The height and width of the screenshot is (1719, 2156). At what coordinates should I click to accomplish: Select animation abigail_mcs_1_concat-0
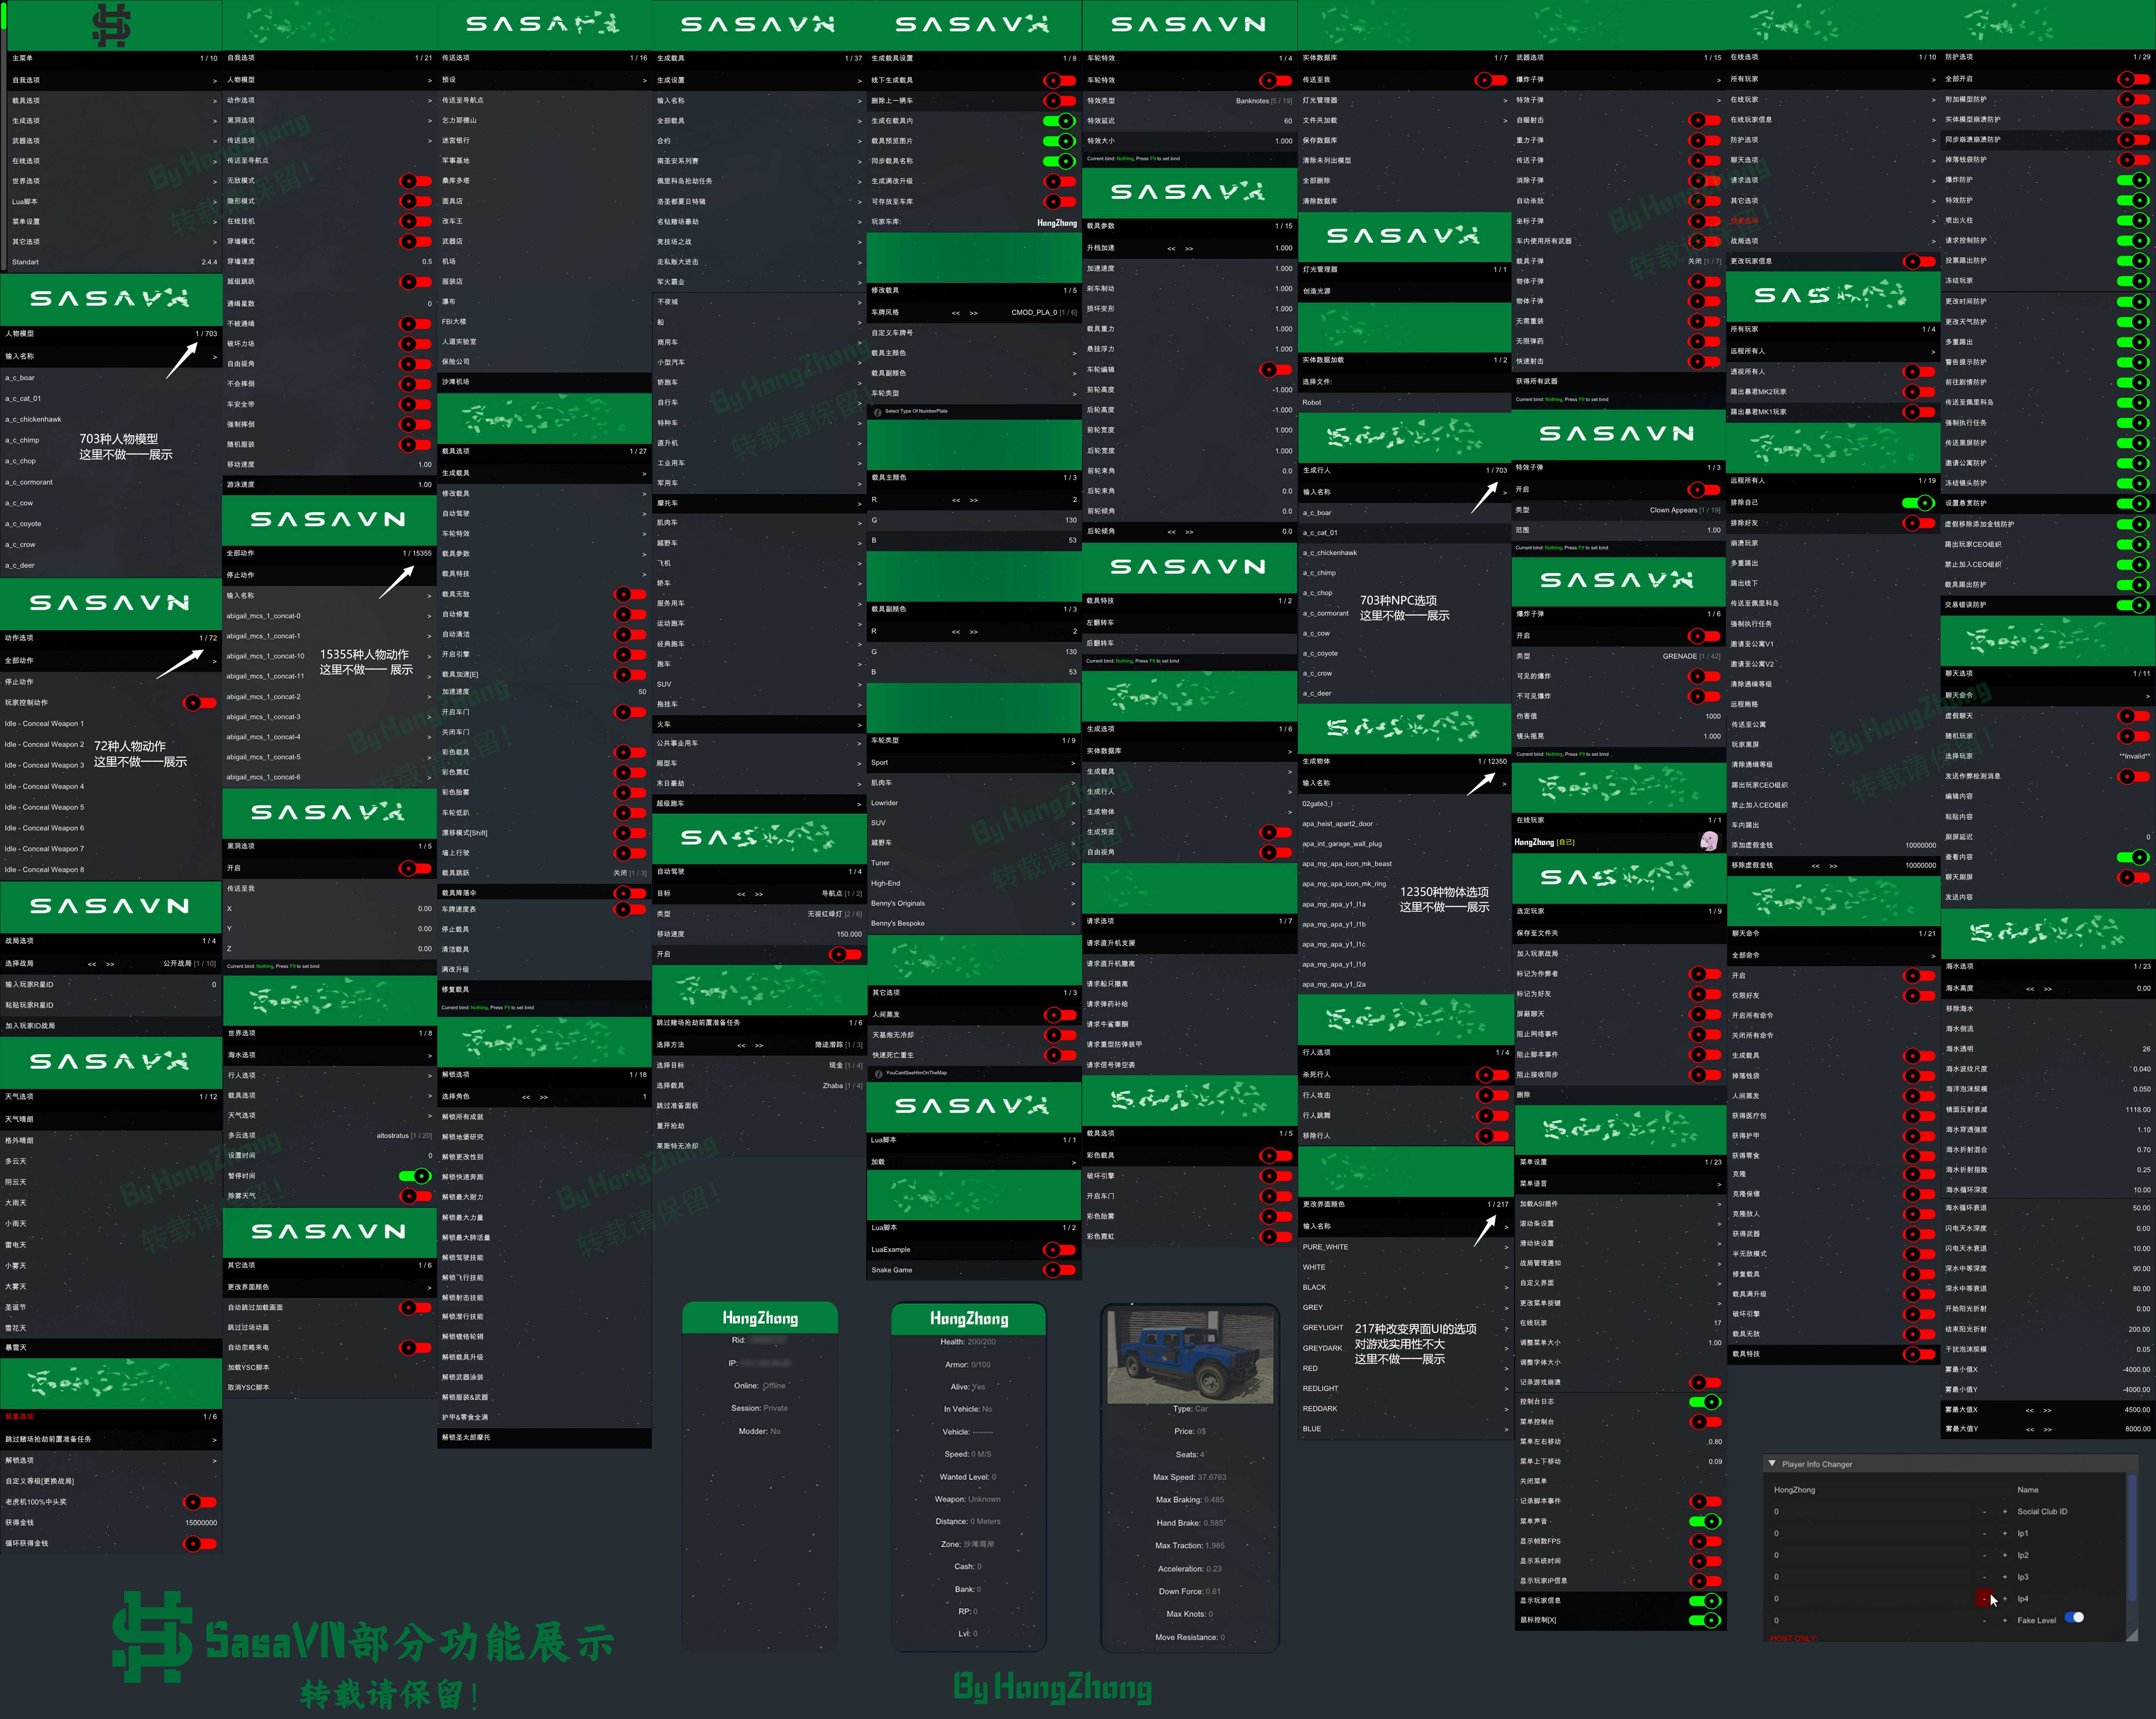pos(330,616)
